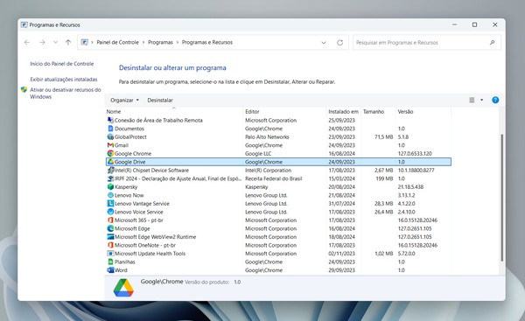Click the Programas e Recursos title bar icon
525x321 pixels.
(24, 24)
